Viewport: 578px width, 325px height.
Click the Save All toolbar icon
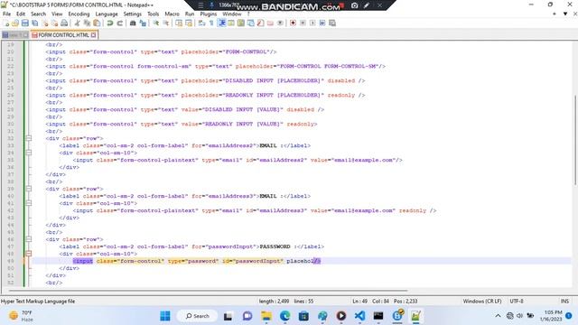click(35, 23)
